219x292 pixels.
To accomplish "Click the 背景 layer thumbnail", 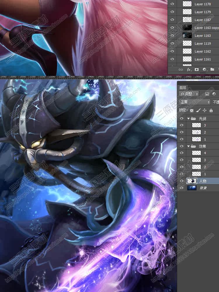I will 192,188.
